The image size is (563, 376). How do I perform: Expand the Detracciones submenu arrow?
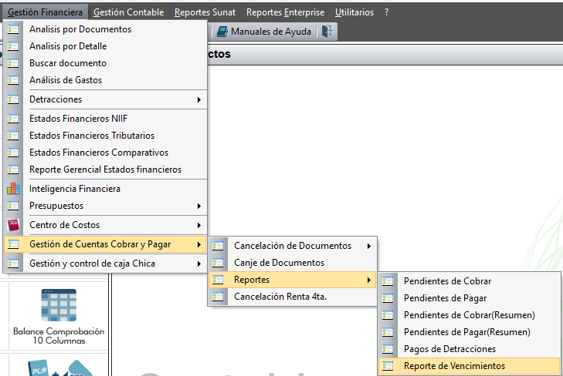[199, 99]
